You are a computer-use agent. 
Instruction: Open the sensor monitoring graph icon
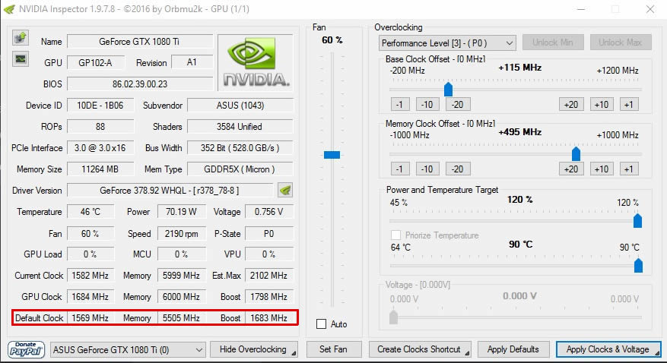coord(20,58)
